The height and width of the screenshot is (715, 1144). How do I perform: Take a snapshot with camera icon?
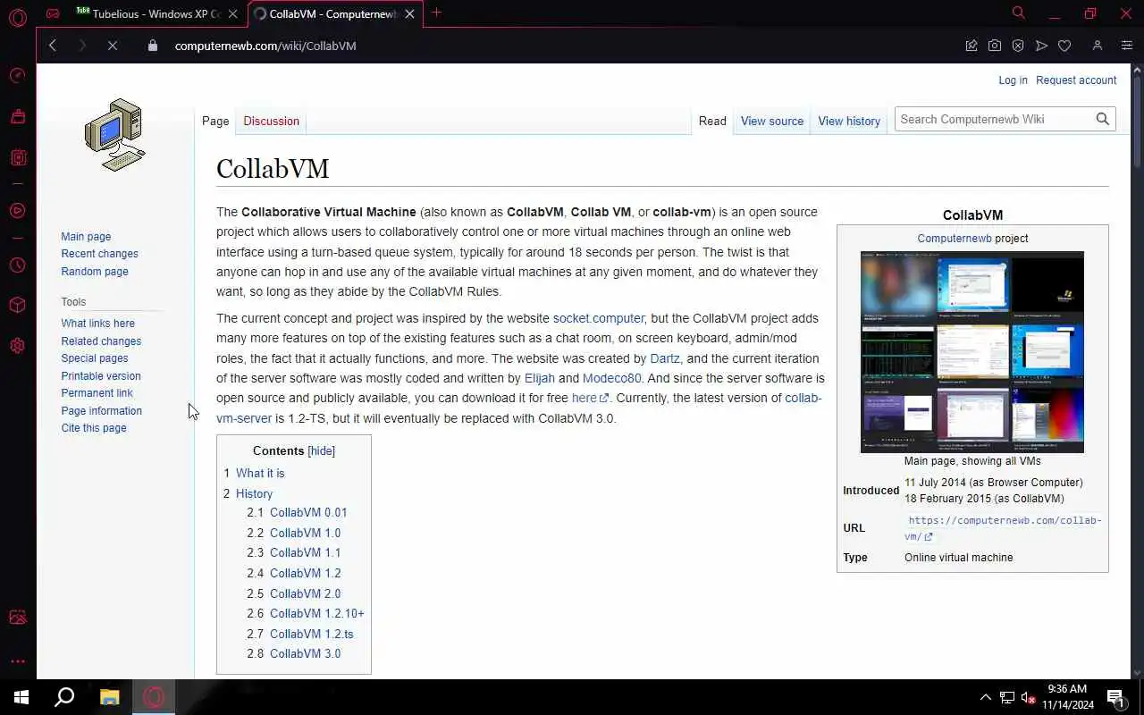pos(995,46)
